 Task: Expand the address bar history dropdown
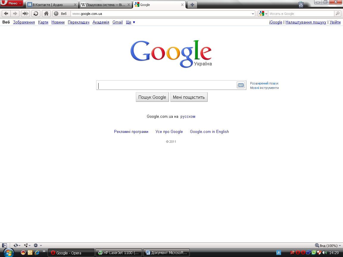[x=253, y=14]
